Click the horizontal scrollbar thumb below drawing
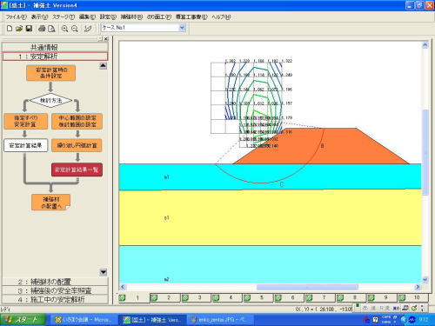Screen dimensions: 435x326 tap(307, 287)
